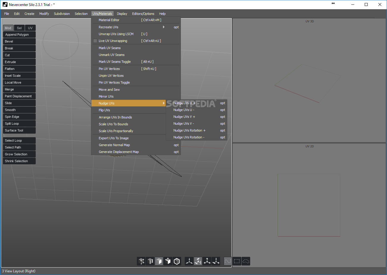Viewport: 387px width, 275px height.
Task: Switch to the Mod tool tab
Action: tap(8, 28)
